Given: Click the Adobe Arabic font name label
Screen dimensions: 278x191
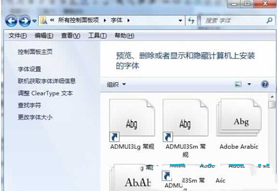Looking at the screenshot, I should [x=239, y=147].
